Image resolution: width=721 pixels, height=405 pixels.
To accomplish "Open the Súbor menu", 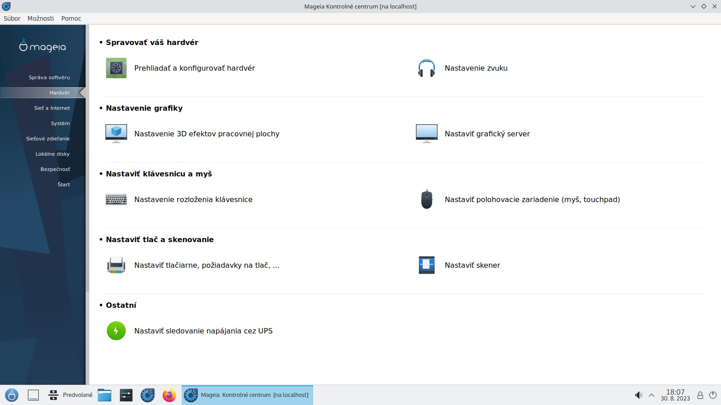I will coord(12,18).
